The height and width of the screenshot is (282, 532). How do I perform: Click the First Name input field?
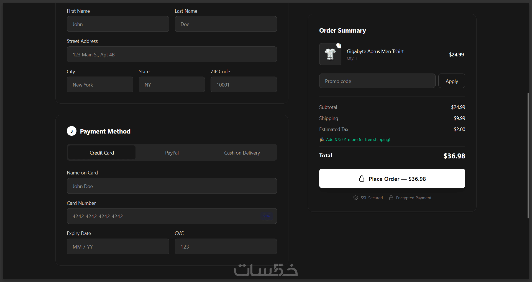(x=118, y=24)
